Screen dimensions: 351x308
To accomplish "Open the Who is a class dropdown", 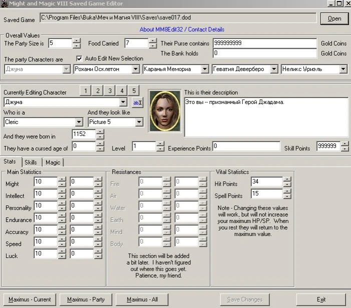I will point(79,122).
